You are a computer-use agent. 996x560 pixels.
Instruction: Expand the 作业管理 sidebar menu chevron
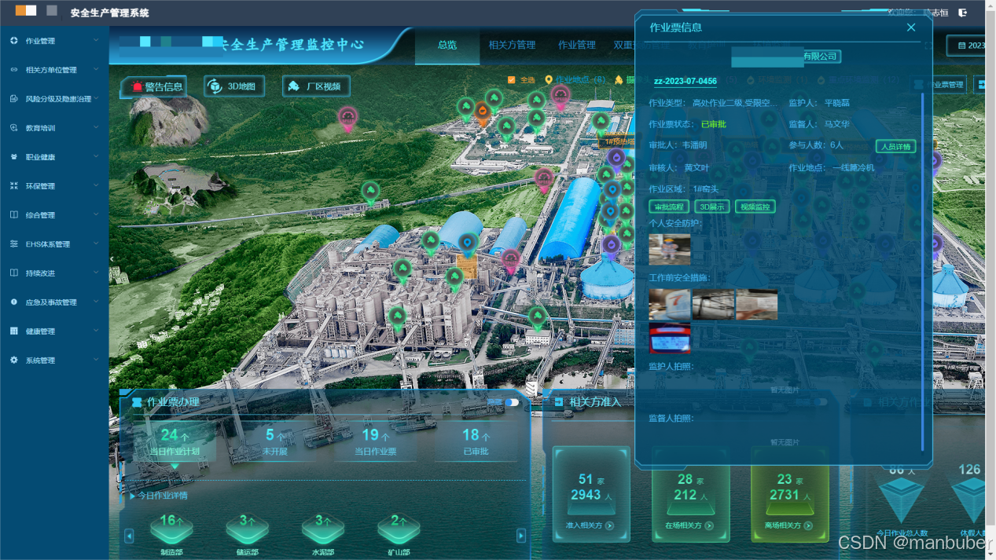(x=96, y=40)
